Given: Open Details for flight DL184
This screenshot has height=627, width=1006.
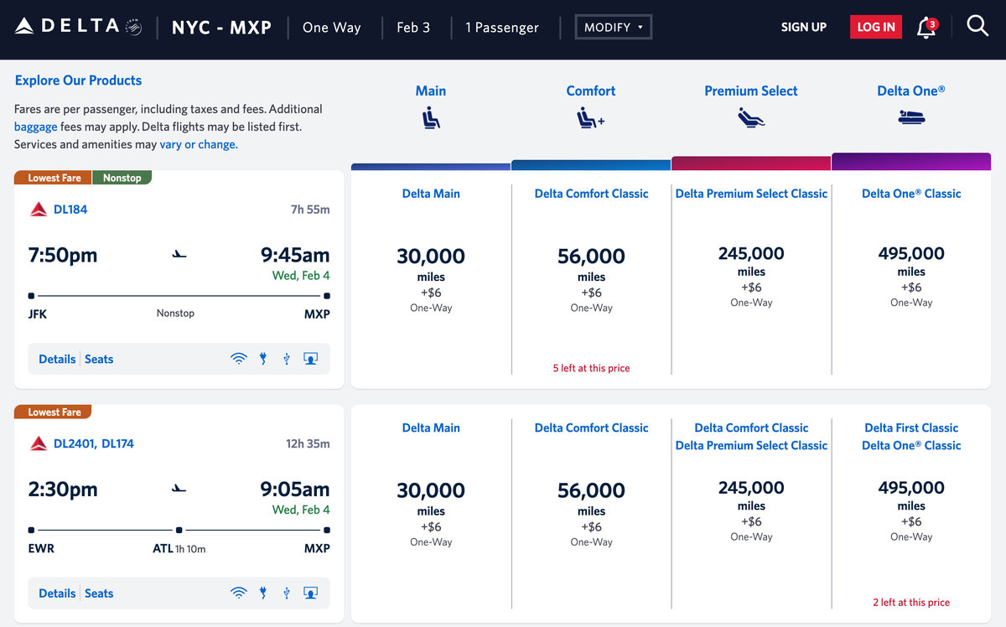Looking at the screenshot, I should (x=56, y=358).
